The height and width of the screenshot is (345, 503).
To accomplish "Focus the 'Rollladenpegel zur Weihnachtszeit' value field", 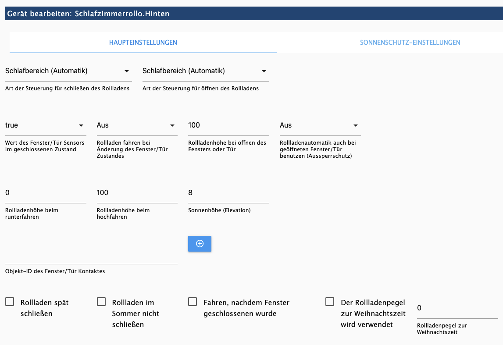I will point(457,308).
